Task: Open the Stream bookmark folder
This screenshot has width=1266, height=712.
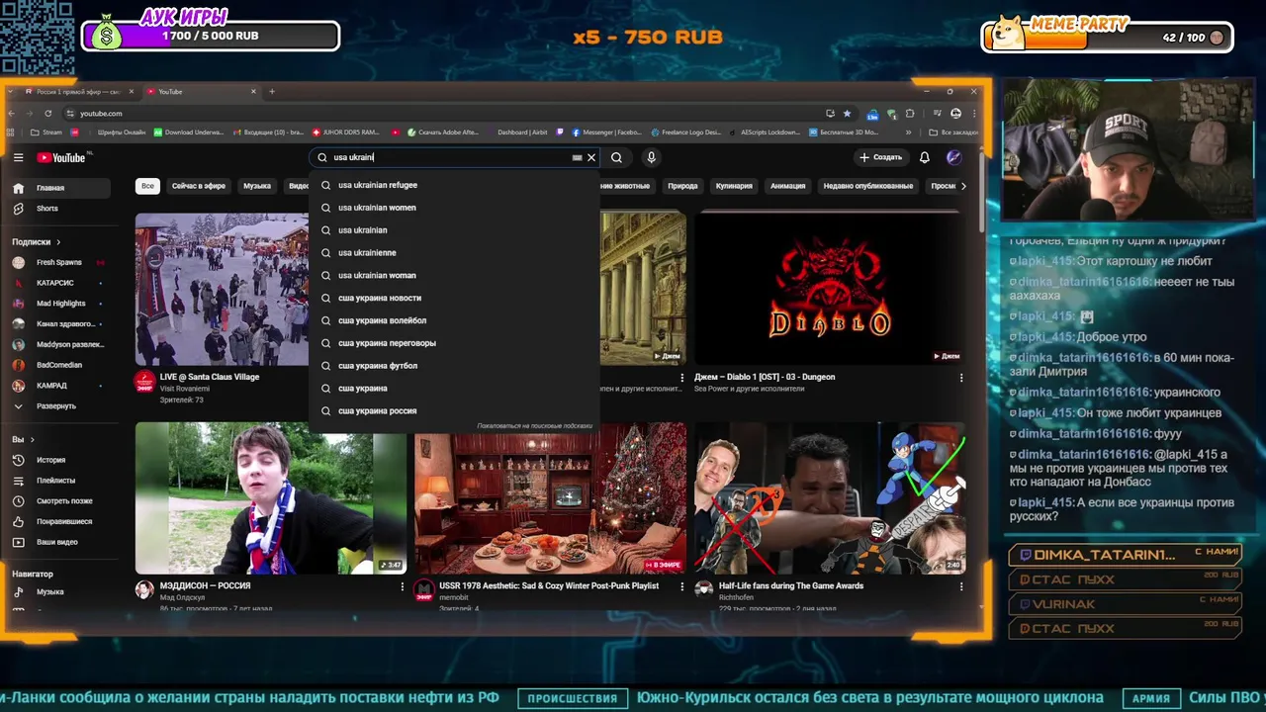Action: pos(45,133)
